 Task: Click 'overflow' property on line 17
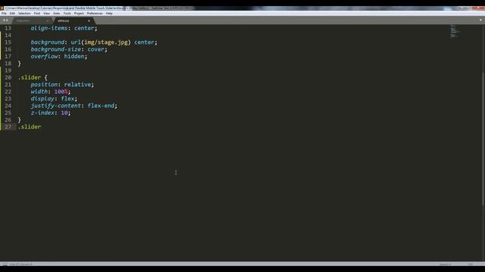click(44, 57)
